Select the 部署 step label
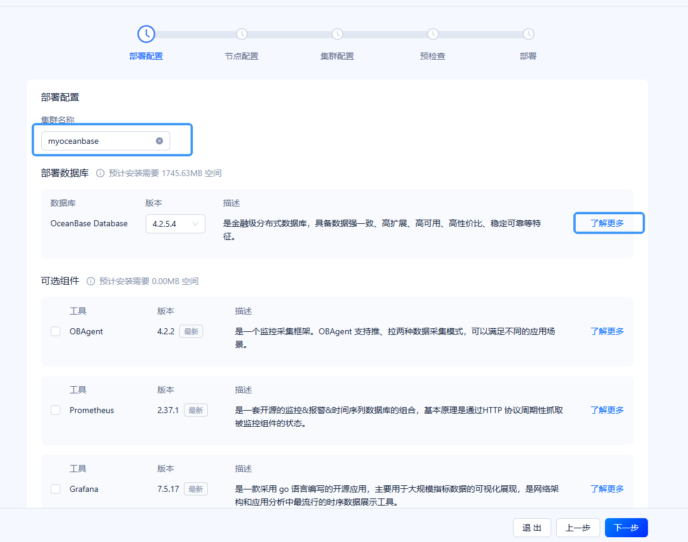This screenshot has width=688, height=542. pyautogui.click(x=529, y=56)
